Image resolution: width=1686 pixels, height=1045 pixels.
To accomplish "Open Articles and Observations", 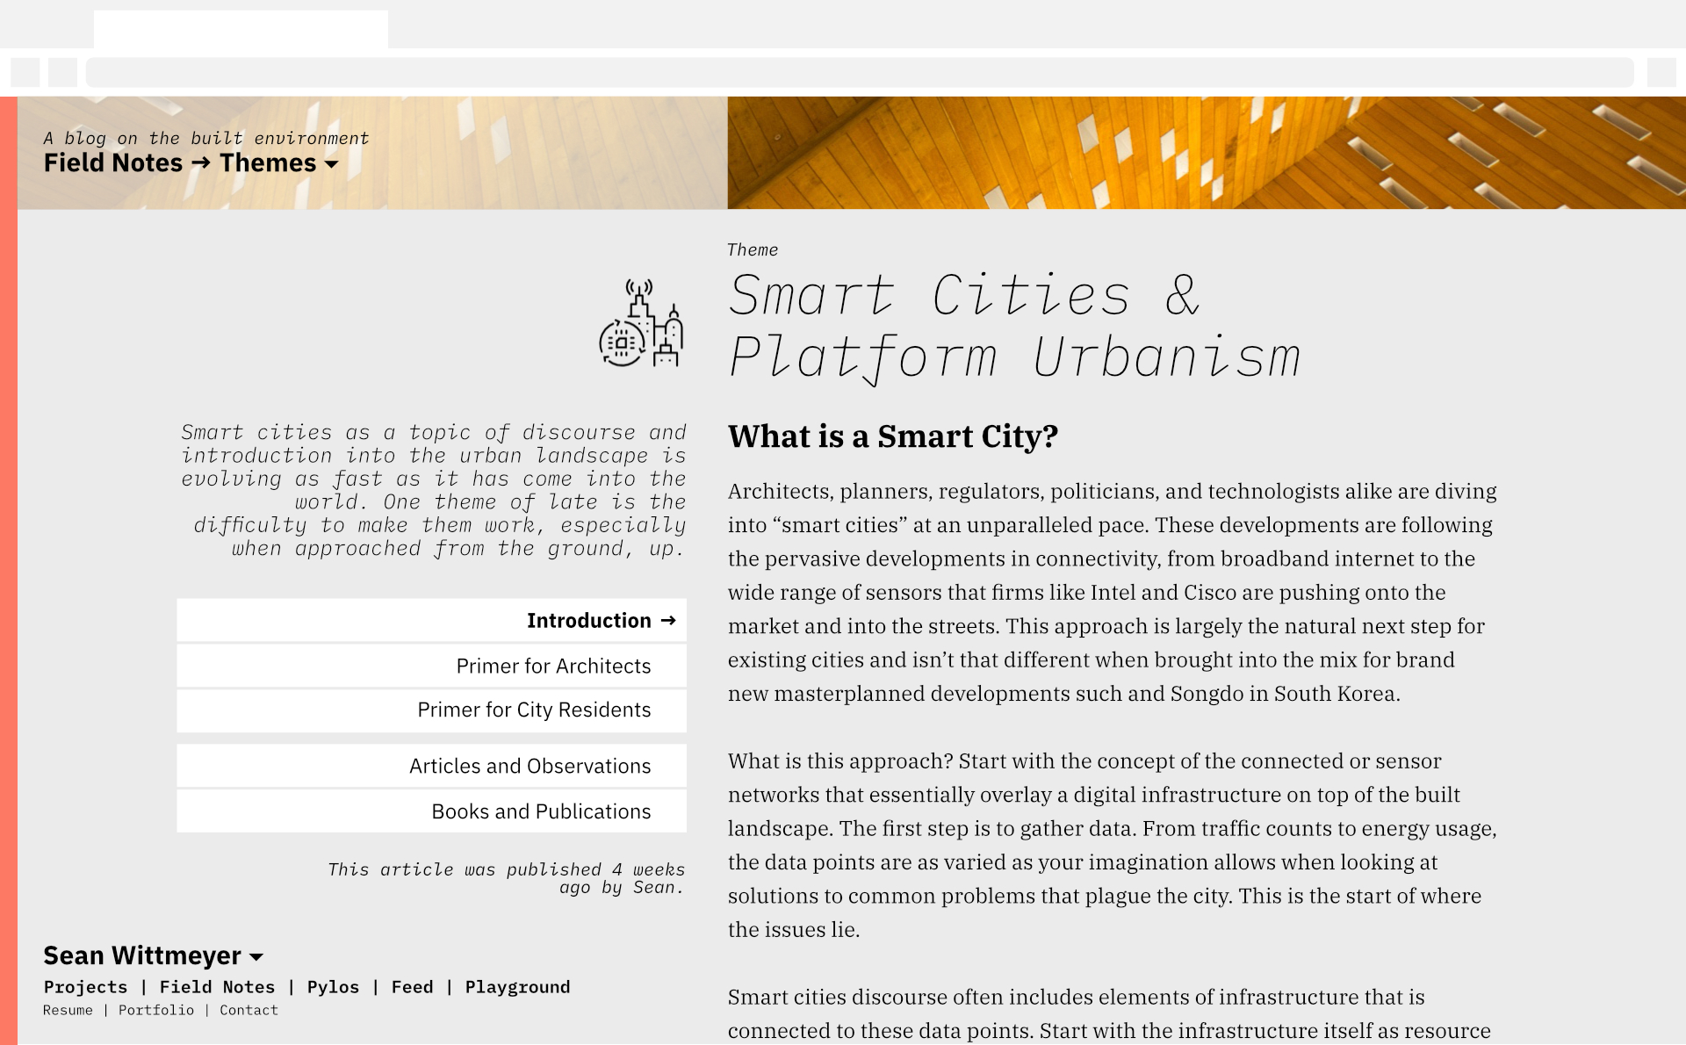I will coord(431,766).
